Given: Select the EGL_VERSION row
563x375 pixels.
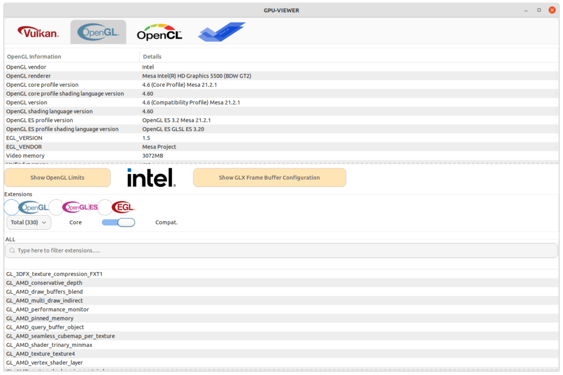Looking at the screenshot, I should pos(281,138).
